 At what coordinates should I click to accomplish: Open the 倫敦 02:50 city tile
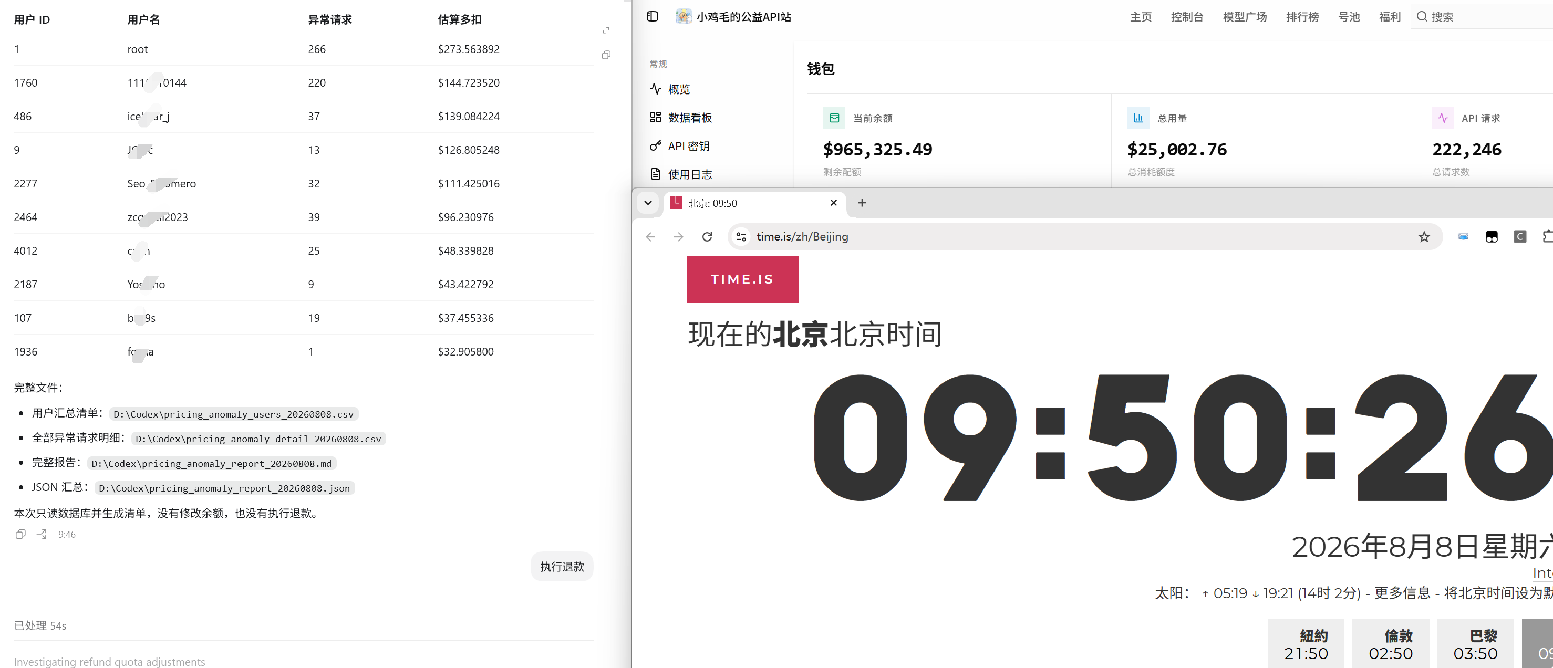pos(1391,644)
